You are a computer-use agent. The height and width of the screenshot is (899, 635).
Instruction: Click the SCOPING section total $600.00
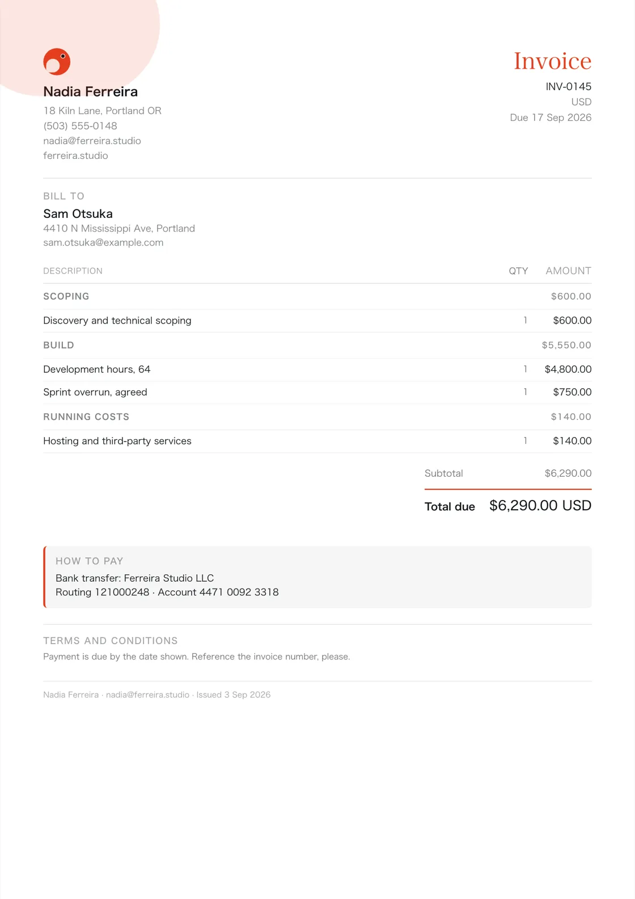tap(571, 296)
